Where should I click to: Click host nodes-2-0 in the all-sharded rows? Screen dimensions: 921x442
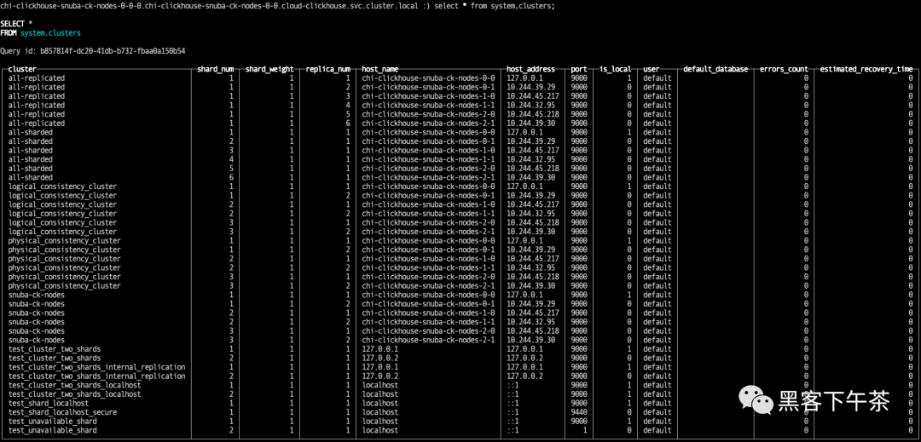pos(428,169)
